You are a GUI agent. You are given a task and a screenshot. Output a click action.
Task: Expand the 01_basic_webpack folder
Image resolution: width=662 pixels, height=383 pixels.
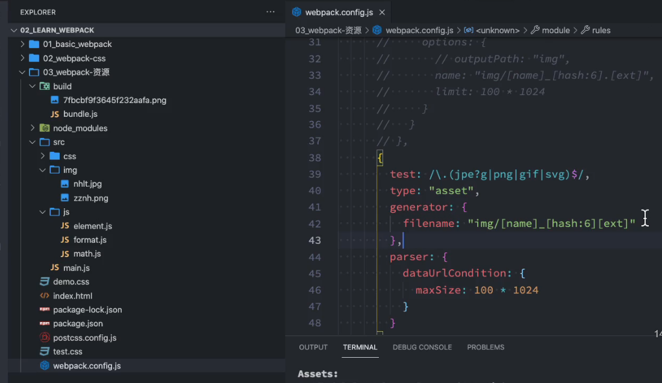point(23,44)
